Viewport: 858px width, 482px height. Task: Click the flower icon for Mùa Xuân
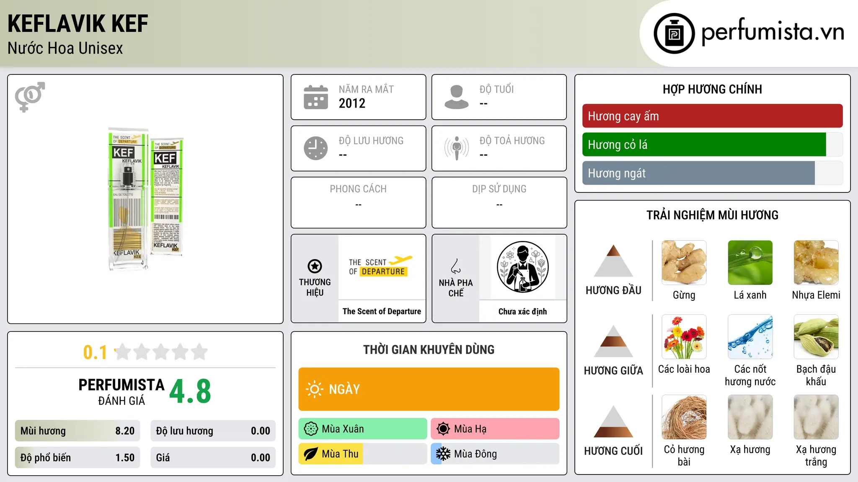click(311, 429)
